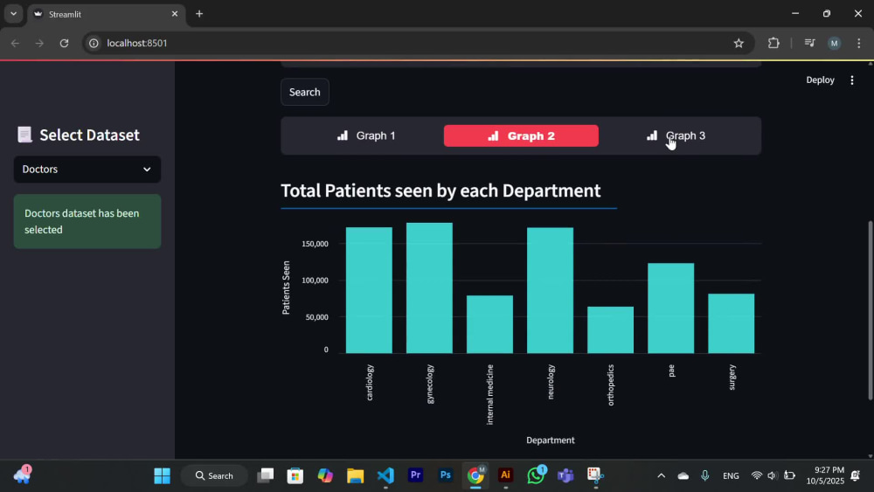The width and height of the screenshot is (874, 492).
Task: Click the browser forward arrow
Action: pyautogui.click(x=39, y=43)
